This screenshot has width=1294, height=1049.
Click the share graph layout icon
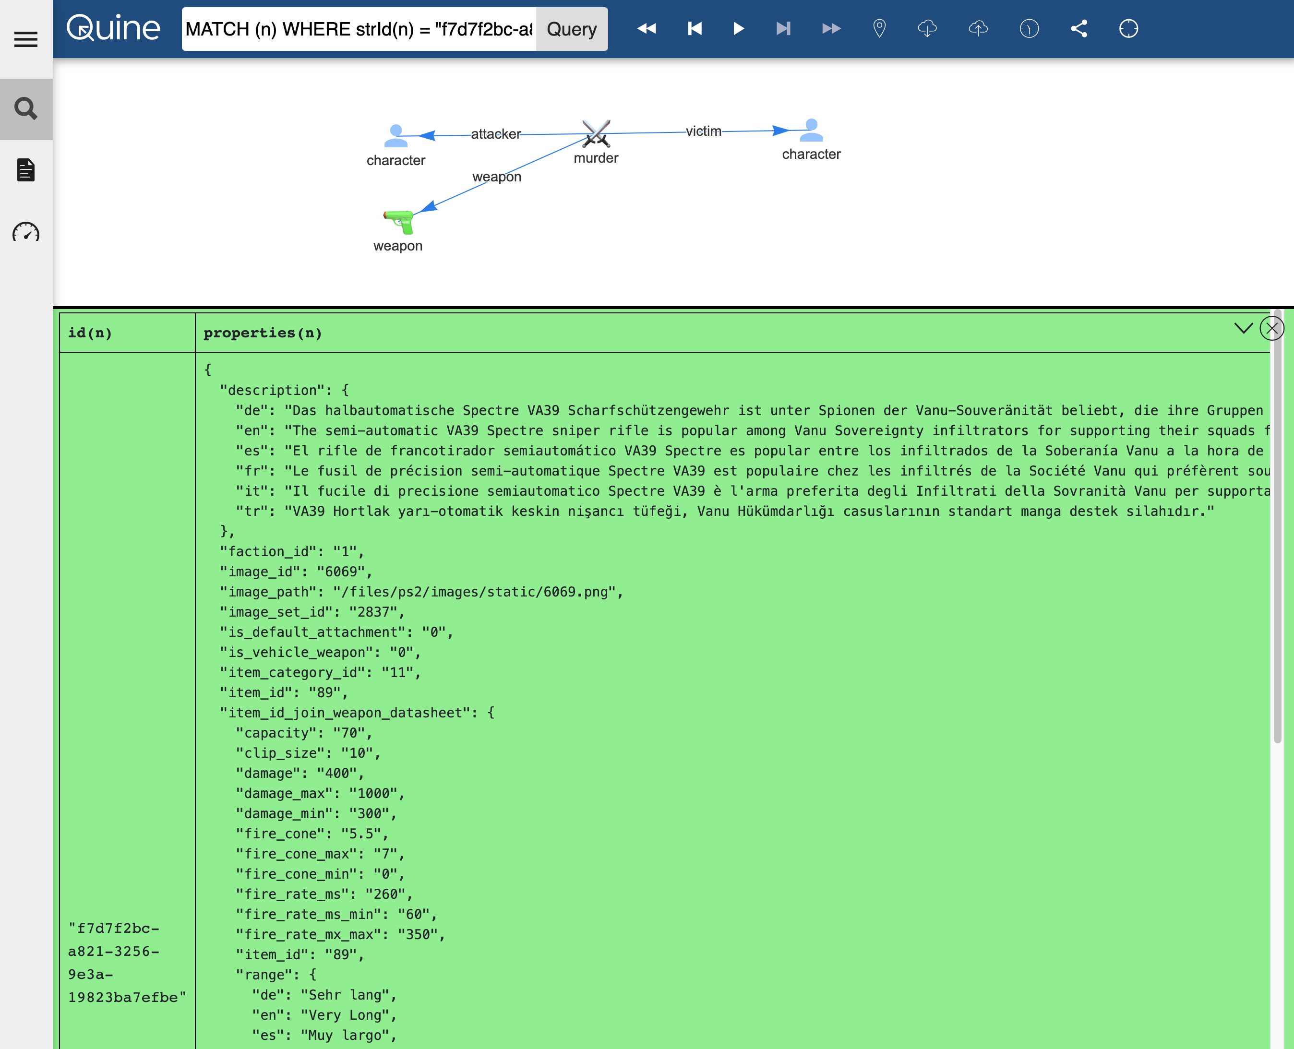1079,28
